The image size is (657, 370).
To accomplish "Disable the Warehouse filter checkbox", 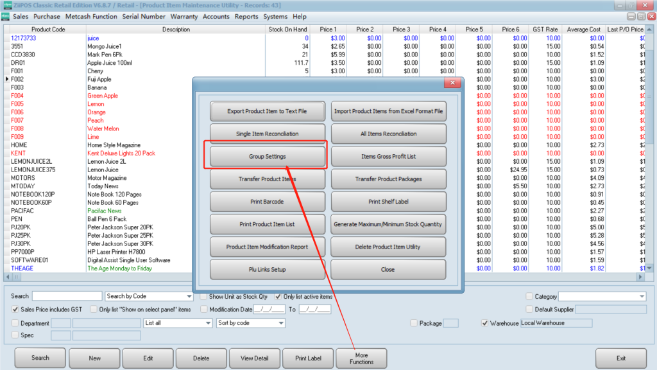I will click(485, 323).
